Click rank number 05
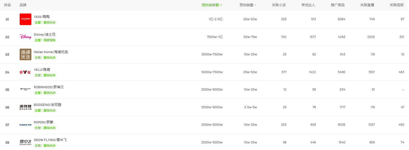The height and width of the screenshot is (150, 409). [7, 90]
